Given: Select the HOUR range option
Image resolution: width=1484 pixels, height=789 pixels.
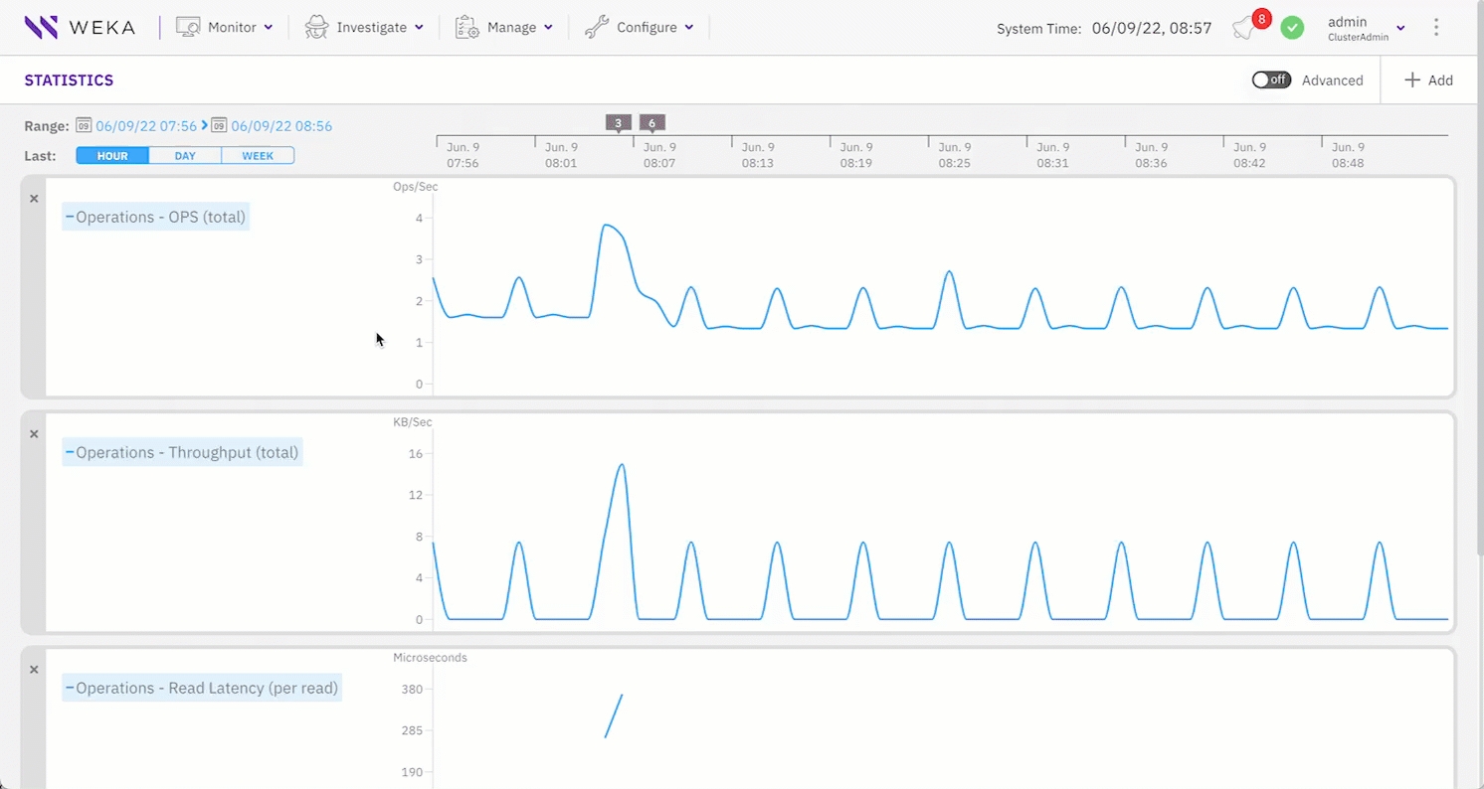Looking at the screenshot, I should point(112,156).
